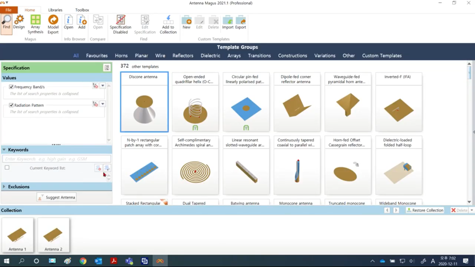Select the Reflectors template group
Image resolution: width=475 pixels, height=267 pixels.
pos(183,56)
